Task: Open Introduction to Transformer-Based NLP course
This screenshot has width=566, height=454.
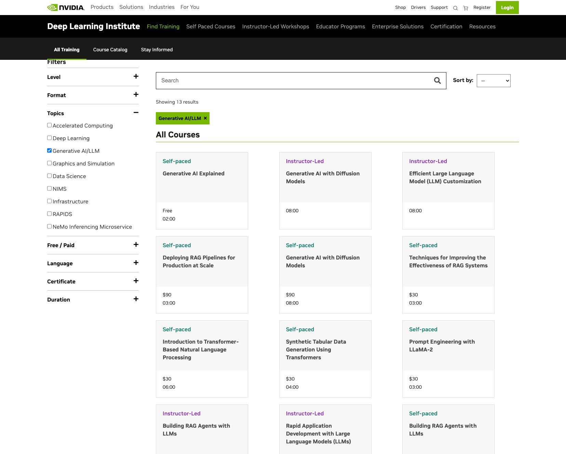Action: click(202, 359)
